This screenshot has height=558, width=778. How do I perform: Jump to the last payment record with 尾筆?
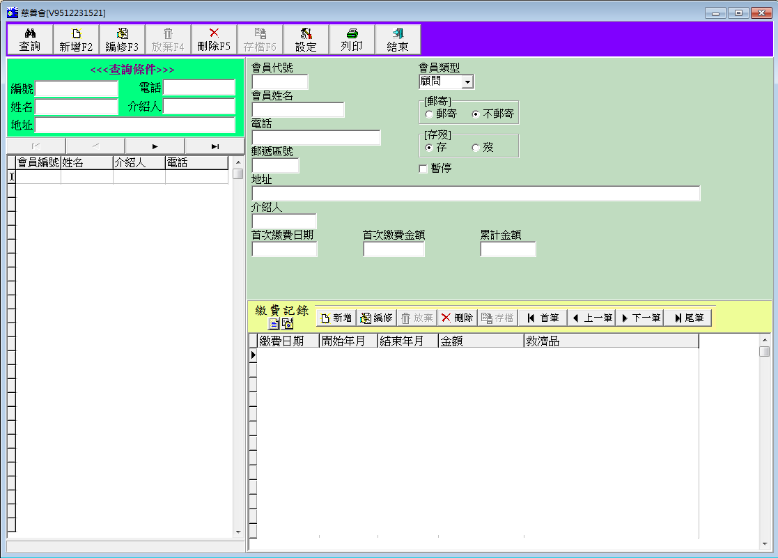point(688,318)
